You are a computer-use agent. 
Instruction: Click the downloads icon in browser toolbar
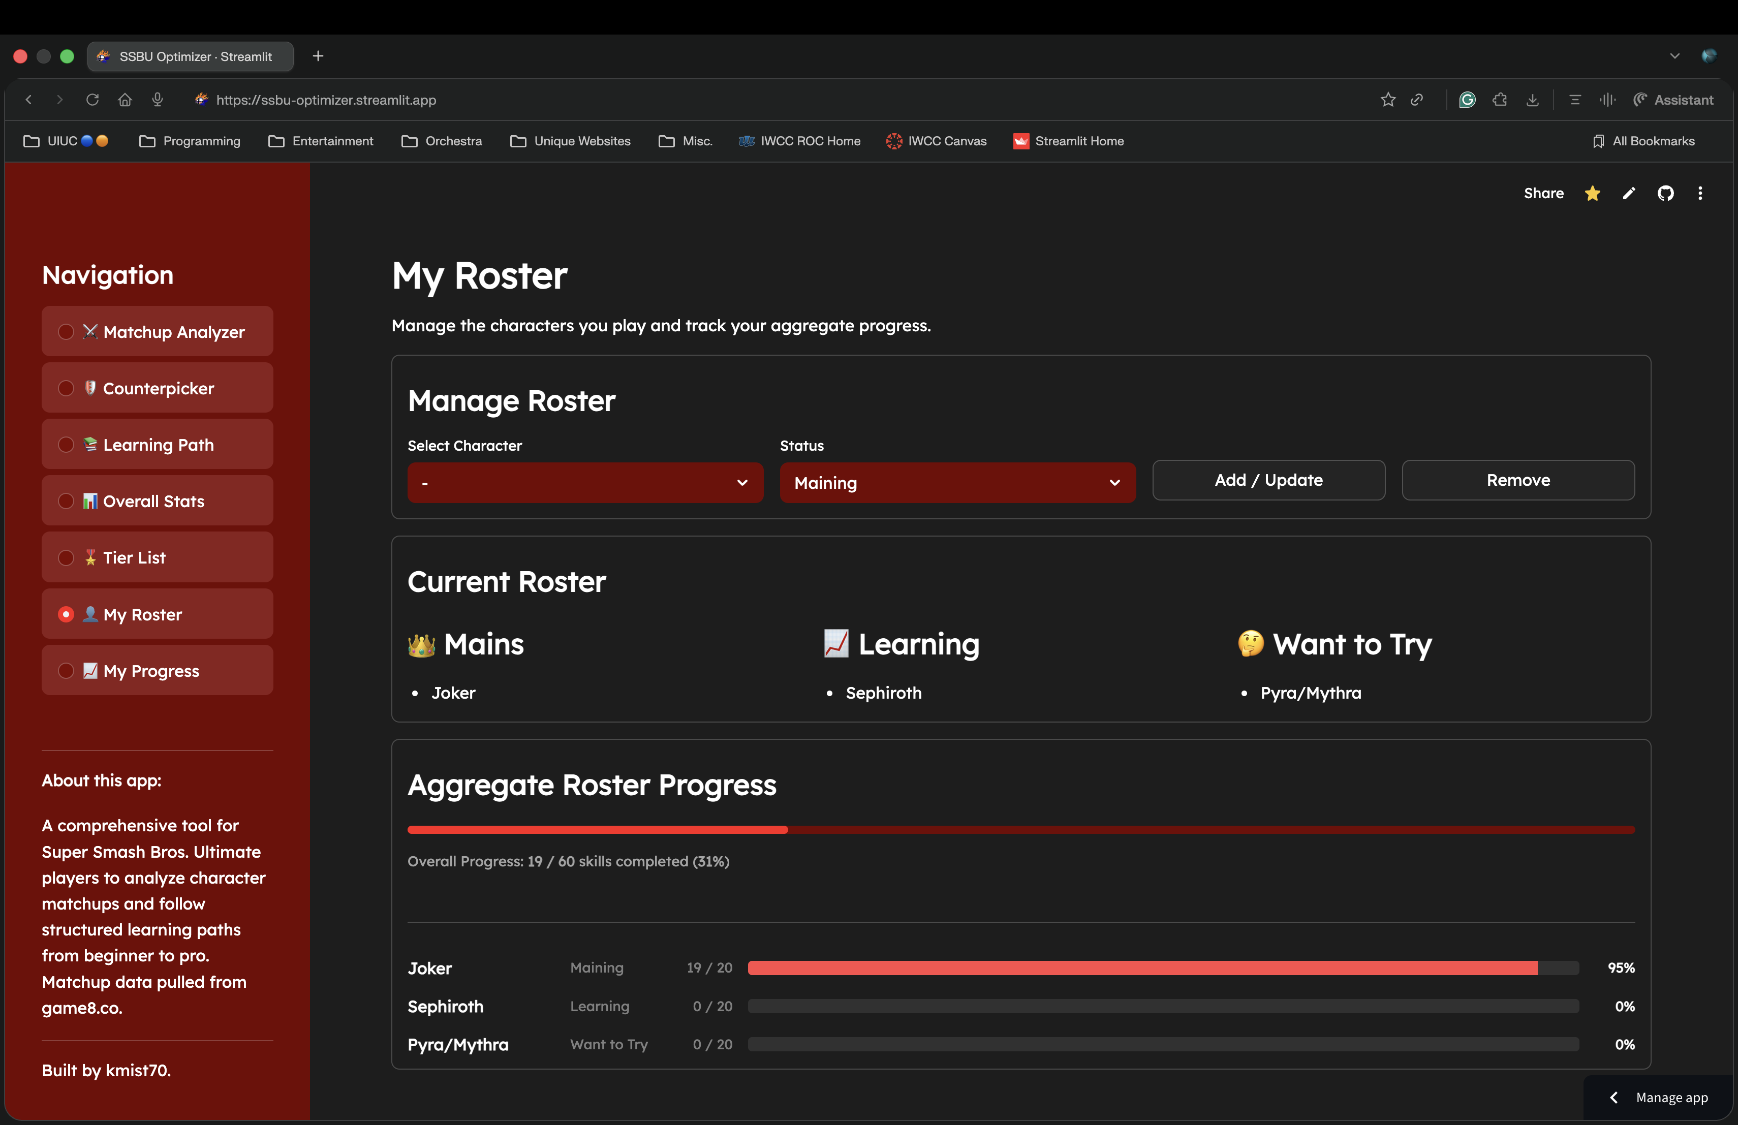(x=1532, y=100)
